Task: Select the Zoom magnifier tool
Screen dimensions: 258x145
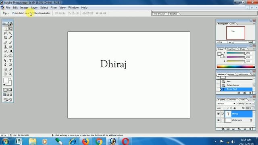Action: click(10, 74)
